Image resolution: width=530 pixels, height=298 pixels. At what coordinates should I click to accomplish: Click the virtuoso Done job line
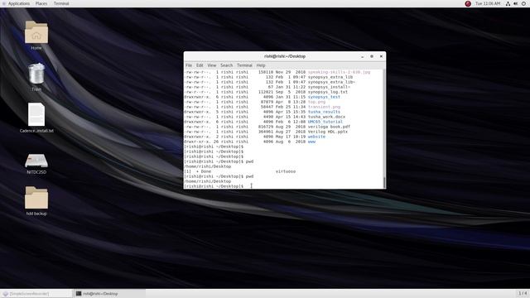(240, 171)
